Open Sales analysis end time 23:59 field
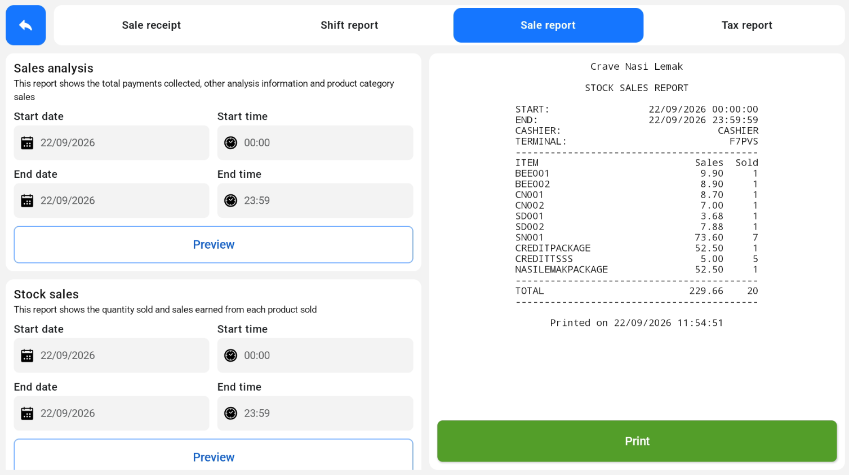 [x=315, y=201]
